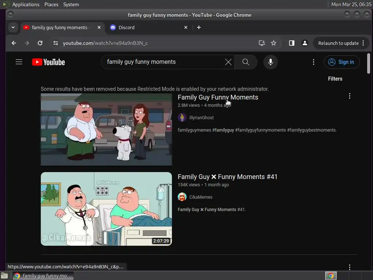The height and width of the screenshot is (280, 373).
Task: Click the clock in the top panel
Action: pos(351,4)
